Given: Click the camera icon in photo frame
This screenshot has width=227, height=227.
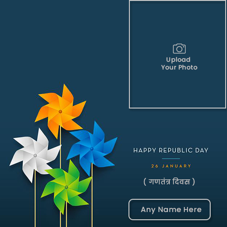Looking at the screenshot, I should [x=179, y=49].
